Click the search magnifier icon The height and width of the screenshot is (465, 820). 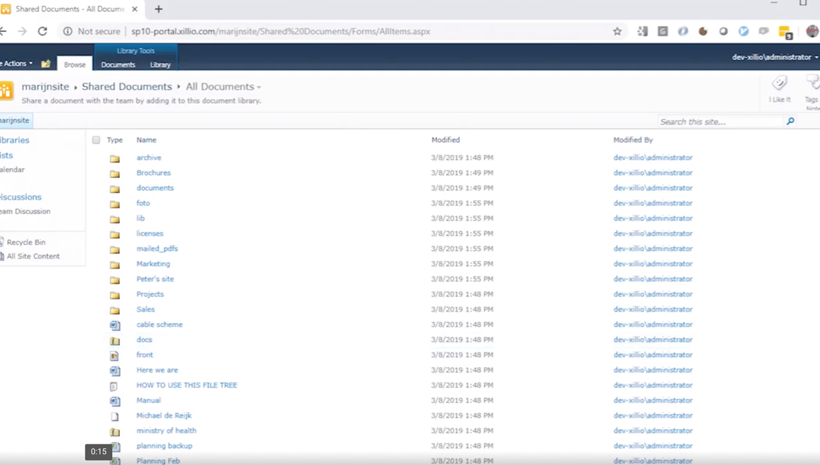click(x=791, y=121)
